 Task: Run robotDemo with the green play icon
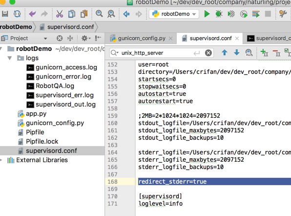pyautogui.click(x=207, y=14)
